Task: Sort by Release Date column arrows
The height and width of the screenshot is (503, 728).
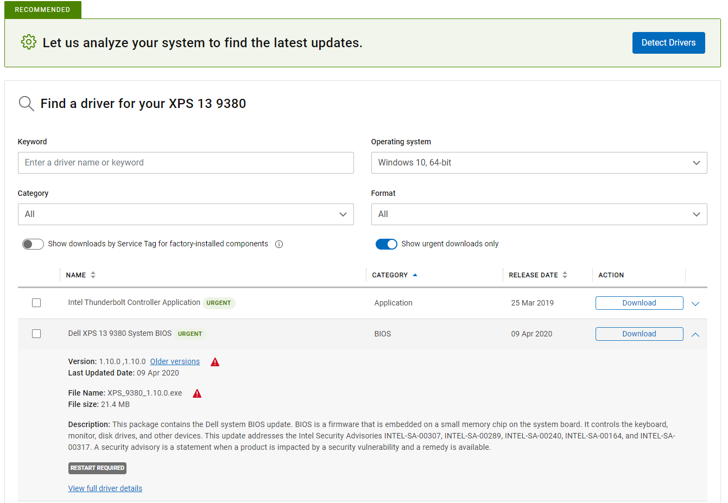Action: (x=565, y=275)
